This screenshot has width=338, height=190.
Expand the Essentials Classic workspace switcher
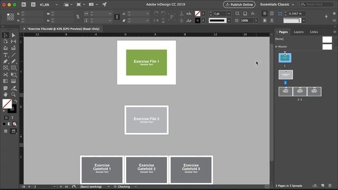(293, 5)
